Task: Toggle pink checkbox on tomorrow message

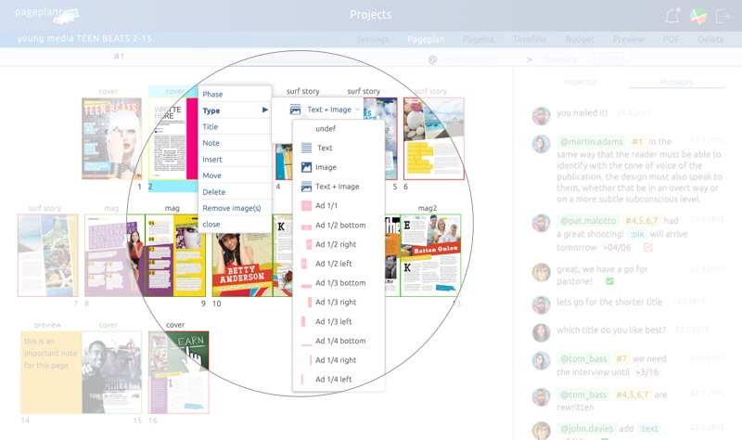Action: [x=648, y=247]
